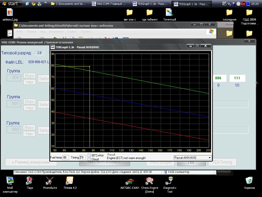This screenshot has width=262, height=197.
Task: Click the taskbar clock showing 20:20
Action: [255, 4]
